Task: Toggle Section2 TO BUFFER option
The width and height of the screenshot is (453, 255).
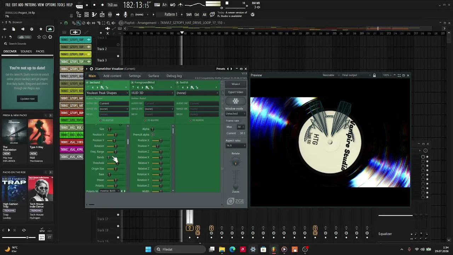Action: (107, 120)
